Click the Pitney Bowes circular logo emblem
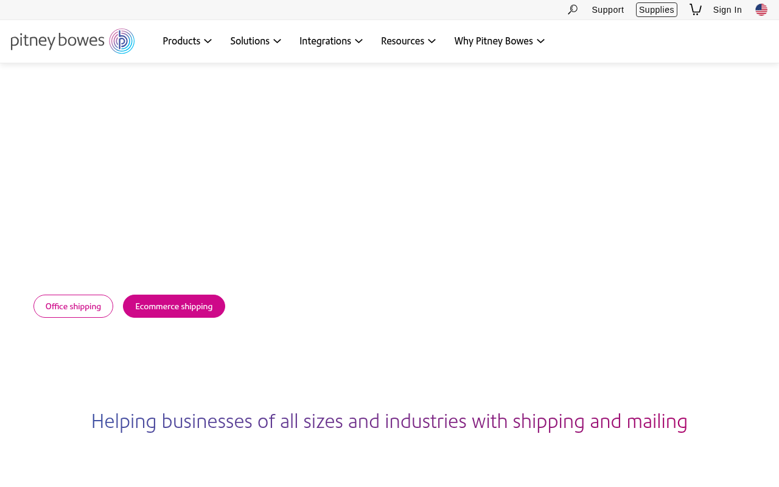Screen dimensions: 779x487 click(122, 41)
